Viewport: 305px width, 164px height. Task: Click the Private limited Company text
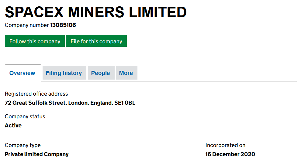37,154
